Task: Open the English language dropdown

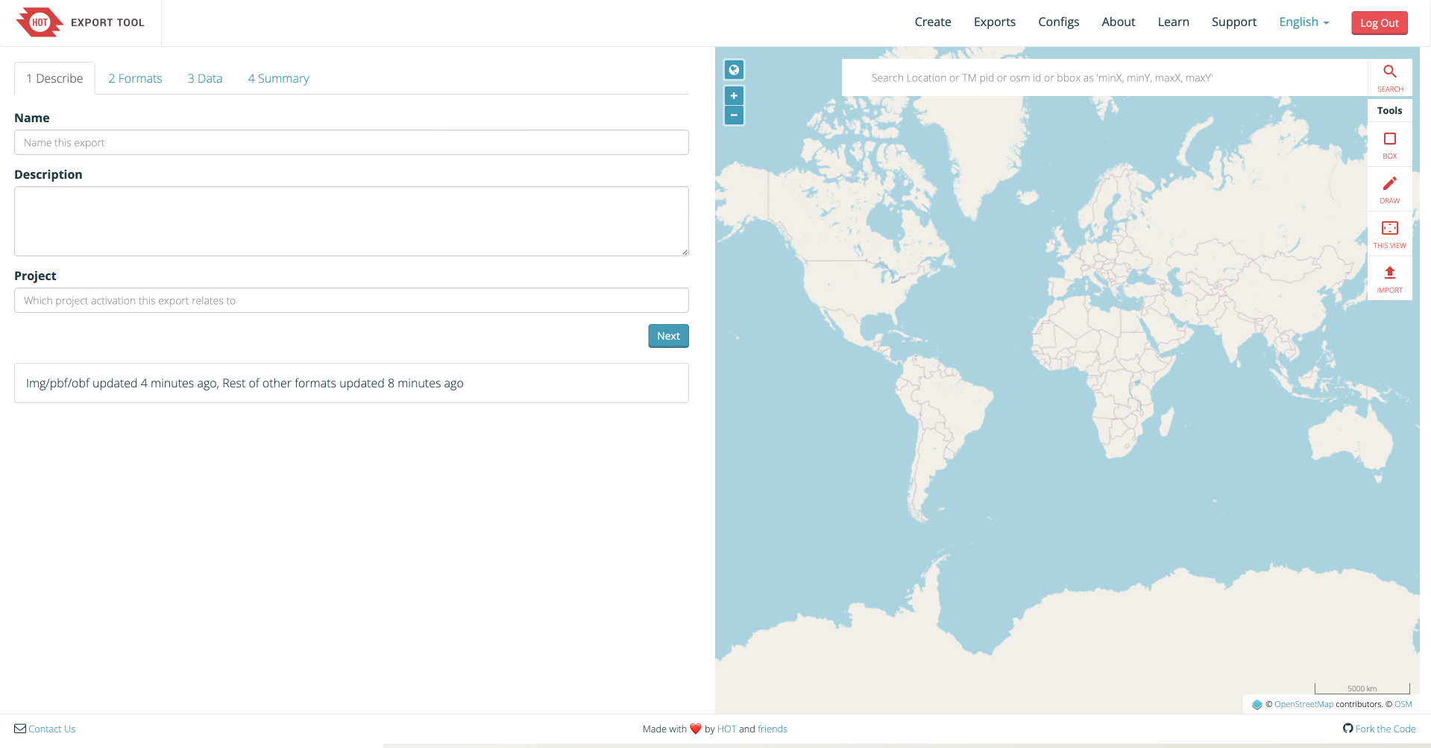Action: coord(1303,22)
